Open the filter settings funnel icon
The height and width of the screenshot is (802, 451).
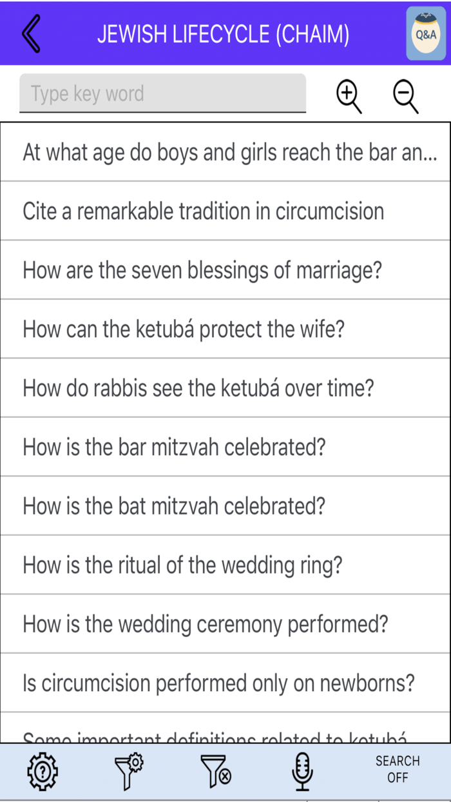[x=128, y=771]
